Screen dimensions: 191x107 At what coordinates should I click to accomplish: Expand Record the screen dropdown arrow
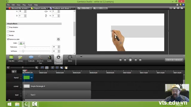click(29, 8)
